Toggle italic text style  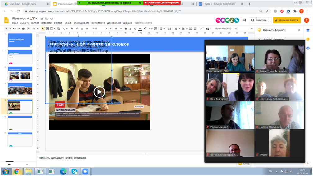click(x=130, y=28)
